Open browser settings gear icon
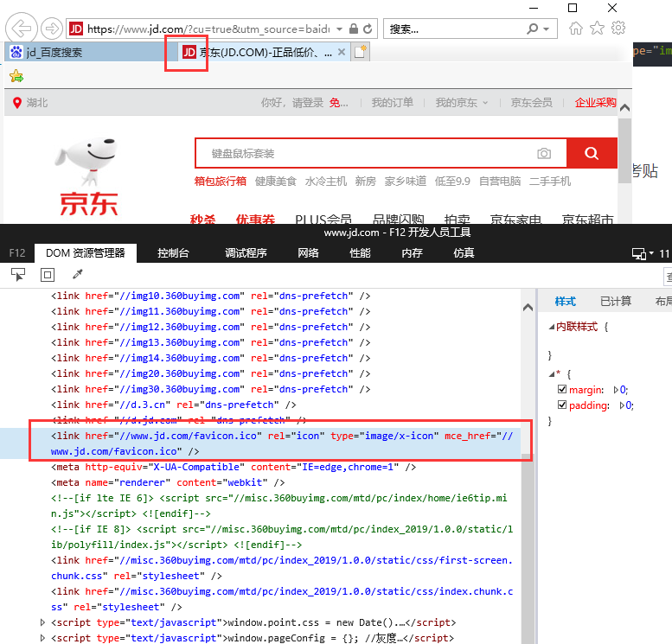 618,29
